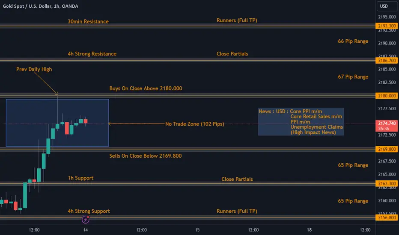The height and width of the screenshot is (235, 399).
Task: Click the 65 Pip Range label above 2156.800
Action: click(x=353, y=201)
